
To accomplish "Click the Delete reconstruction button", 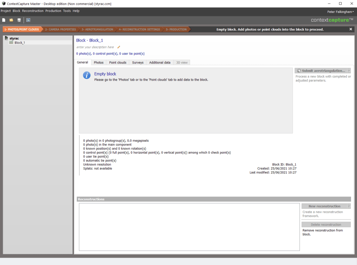I will [326, 225].
